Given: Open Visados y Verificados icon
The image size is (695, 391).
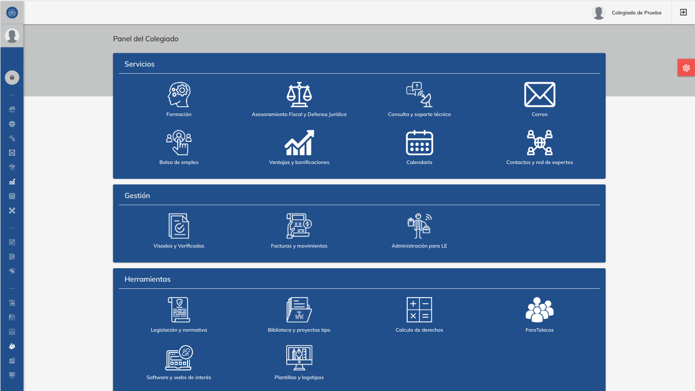Looking at the screenshot, I should click(x=179, y=226).
